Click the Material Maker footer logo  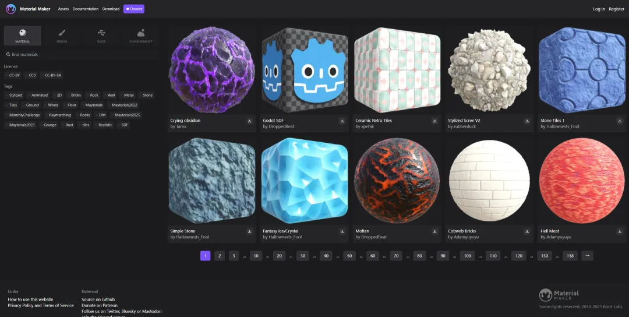click(559, 295)
